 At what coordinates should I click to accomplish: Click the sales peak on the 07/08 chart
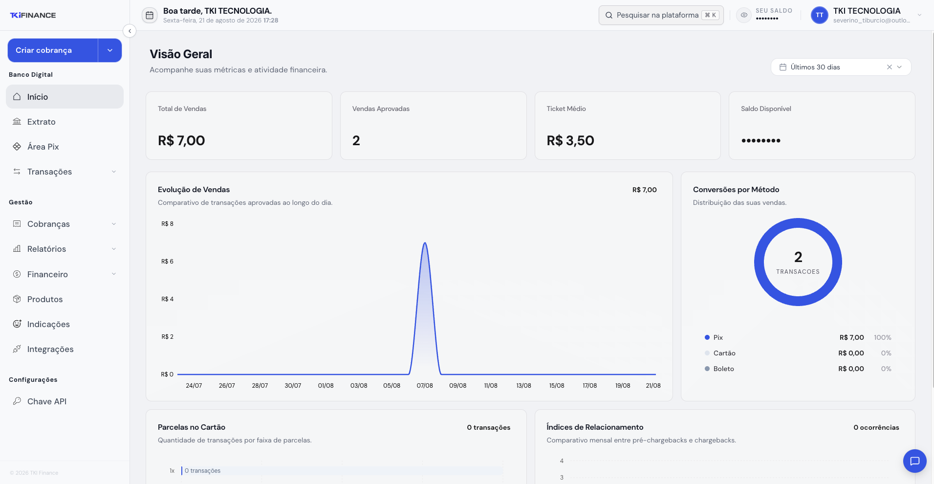coord(425,243)
